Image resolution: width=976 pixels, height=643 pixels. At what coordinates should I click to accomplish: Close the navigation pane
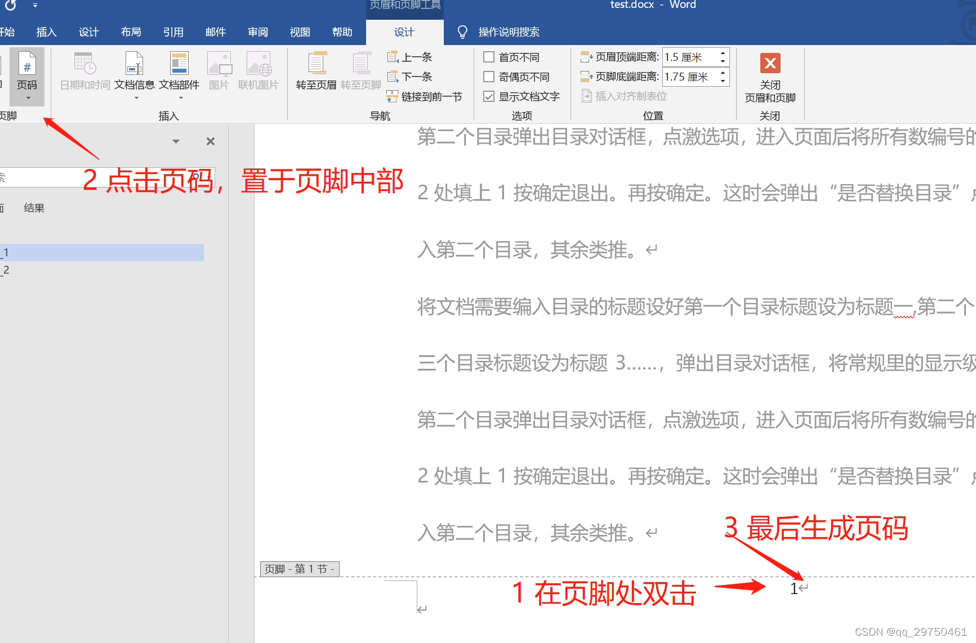[x=210, y=141]
